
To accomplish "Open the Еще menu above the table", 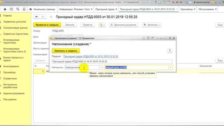I will [x=220, y=61].
